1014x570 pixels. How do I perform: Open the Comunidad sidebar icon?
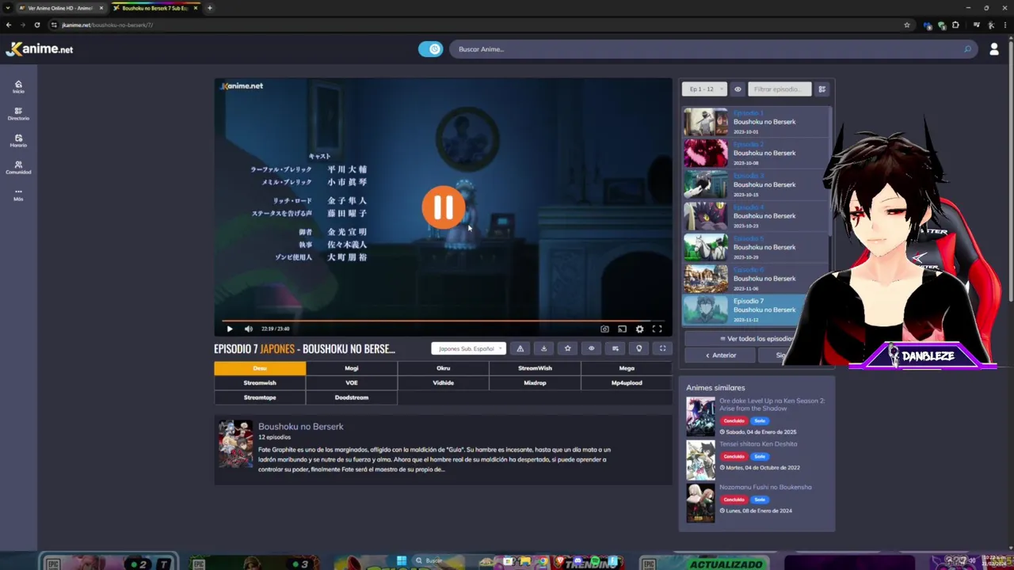[x=18, y=167]
